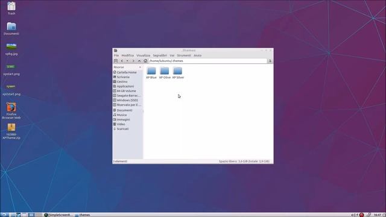
Task: Click the red recording tray icon
Action: coord(362,215)
